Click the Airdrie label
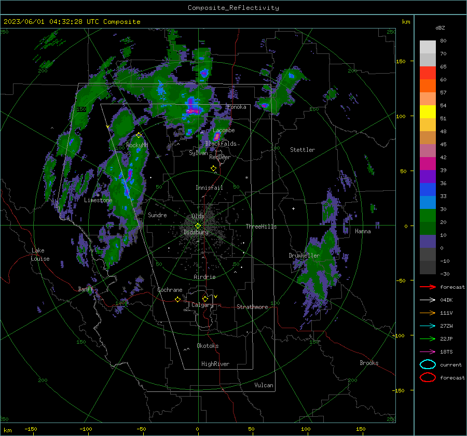The height and width of the screenshot is (436, 467). click(204, 277)
